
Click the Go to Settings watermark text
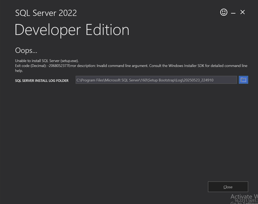click(x=244, y=202)
